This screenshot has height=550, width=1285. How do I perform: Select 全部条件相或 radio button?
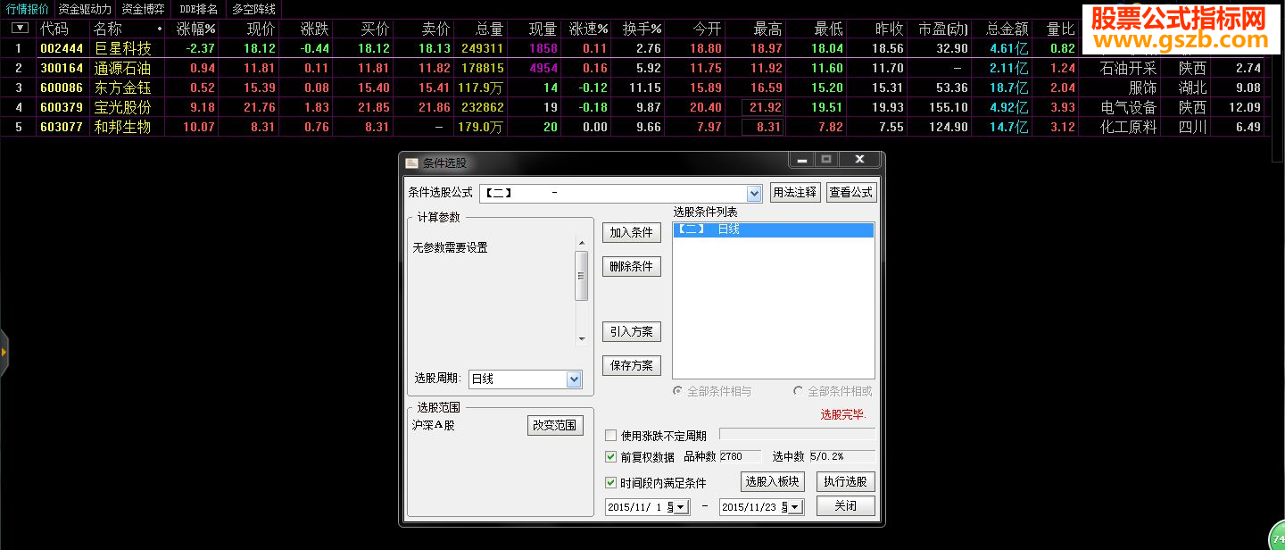pos(798,391)
